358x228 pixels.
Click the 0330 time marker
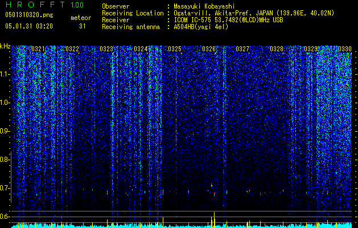(345, 49)
